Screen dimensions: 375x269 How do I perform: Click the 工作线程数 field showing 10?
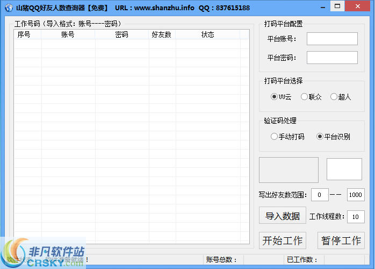pyautogui.click(x=356, y=217)
